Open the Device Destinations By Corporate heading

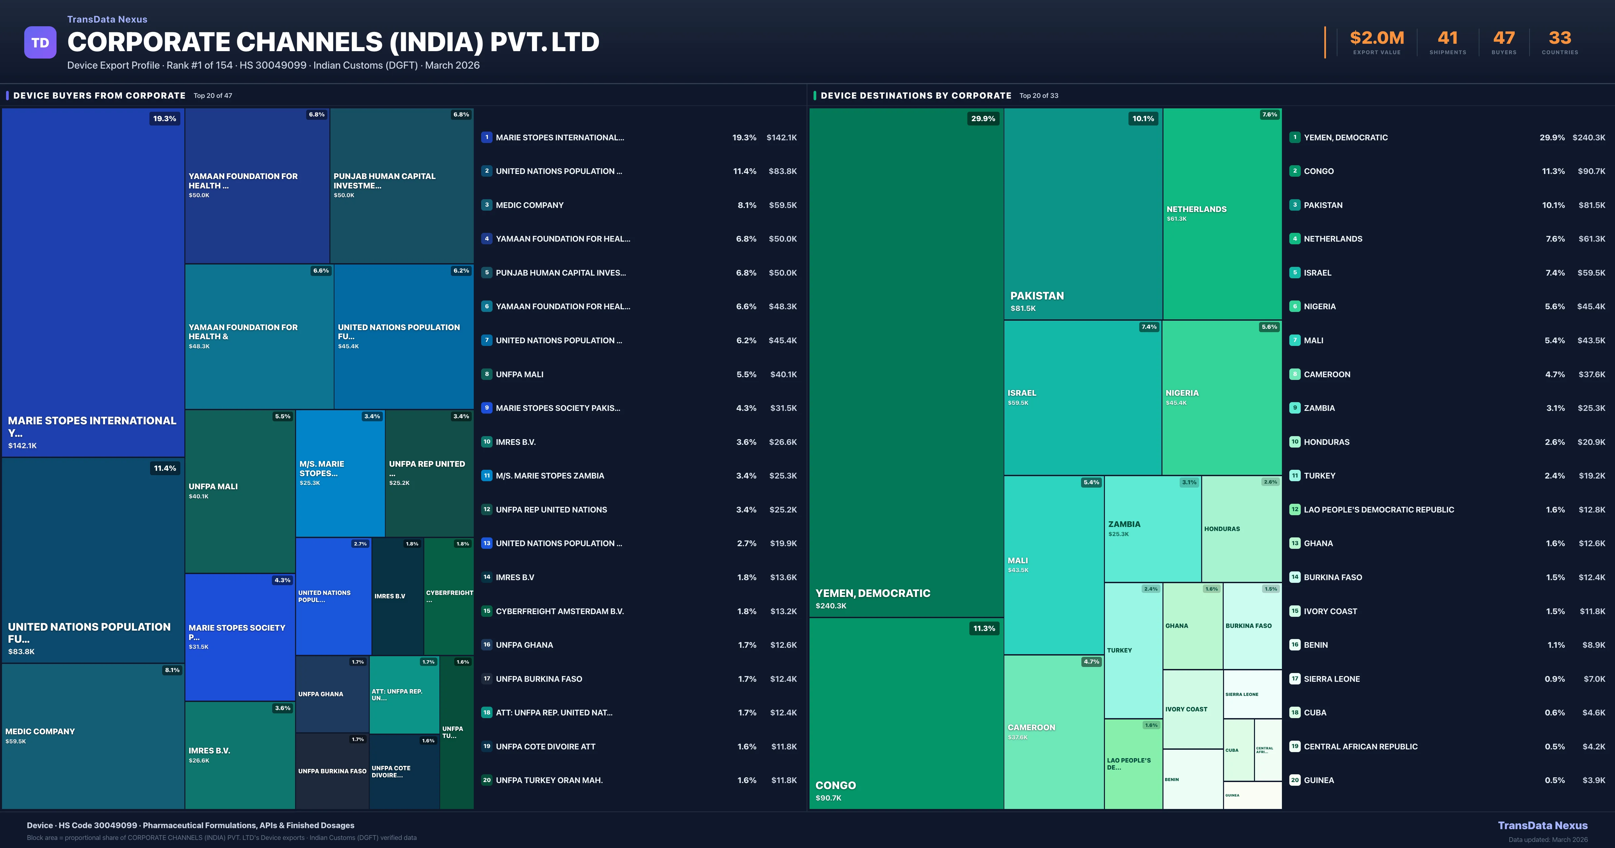tap(915, 95)
